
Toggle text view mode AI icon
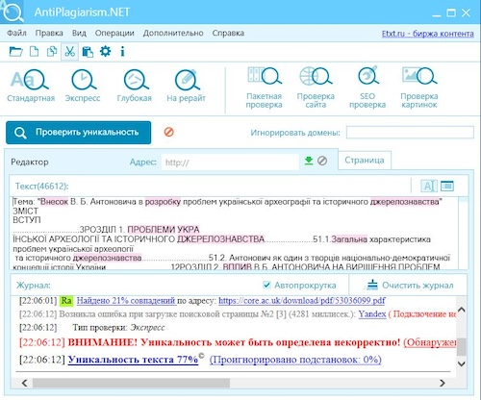click(428, 186)
